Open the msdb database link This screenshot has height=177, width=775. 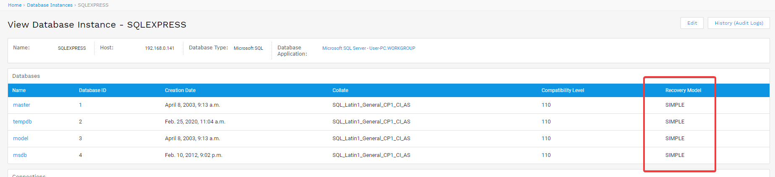click(x=20, y=155)
